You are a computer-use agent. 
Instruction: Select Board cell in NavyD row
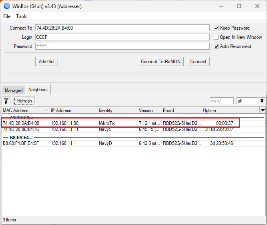click(x=182, y=143)
